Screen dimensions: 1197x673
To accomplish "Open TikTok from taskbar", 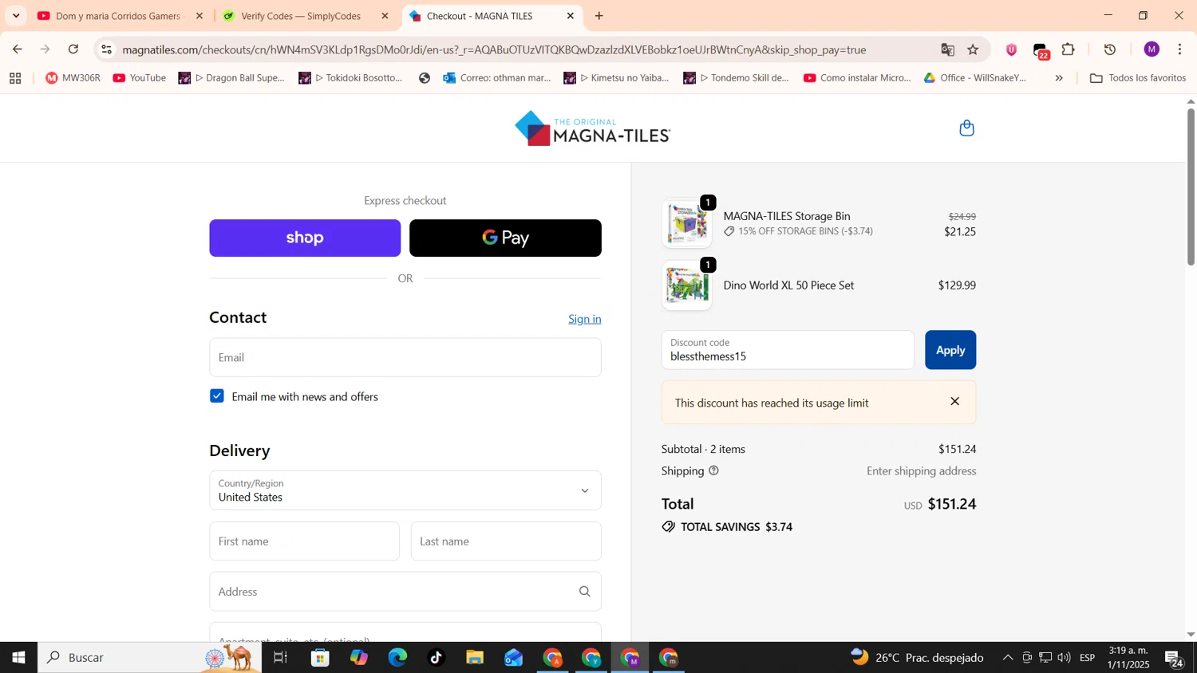I will click(x=436, y=658).
